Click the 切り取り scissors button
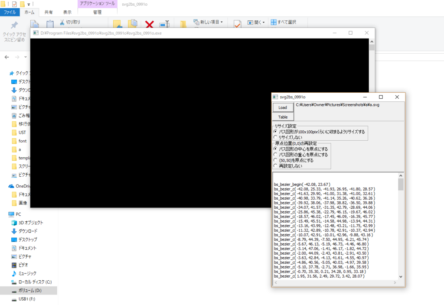444x305 pixels. click(x=70, y=22)
